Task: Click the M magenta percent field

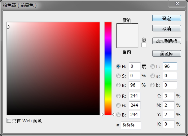Action: 169,105
